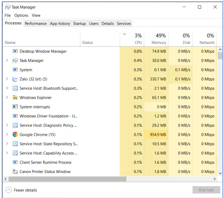The image size is (223, 198).
Task: Click the Client Server Runtime Process icon
Action: pos(15,162)
